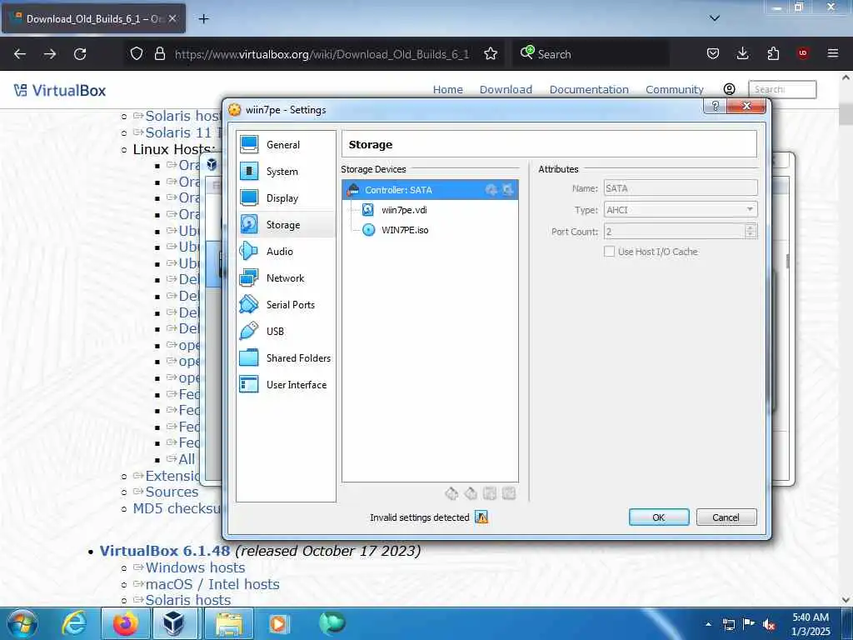This screenshot has width=853, height=640.
Task: Open the Download link on the VirtualBox site
Action: click(x=506, y=90)
